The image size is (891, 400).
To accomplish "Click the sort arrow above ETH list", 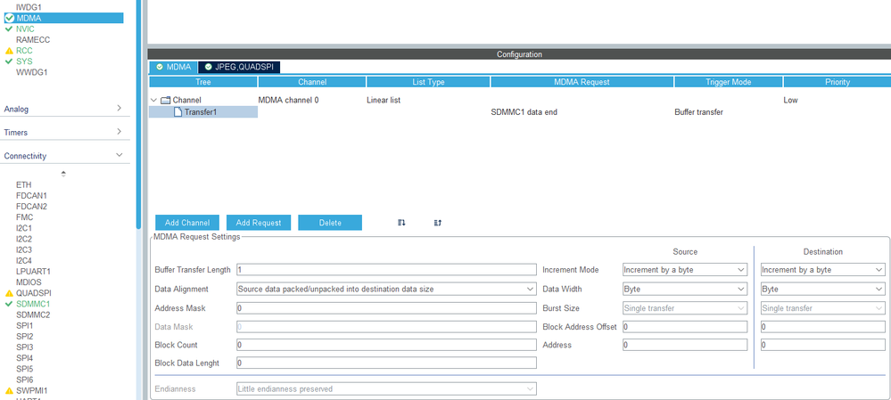I will [63, 174].
